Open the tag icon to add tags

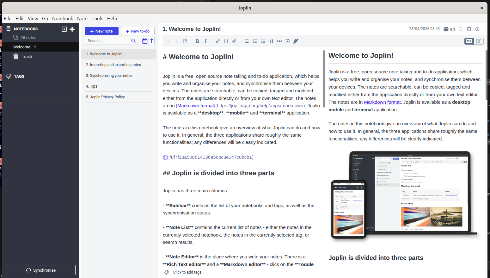click(x=167, y=272)
